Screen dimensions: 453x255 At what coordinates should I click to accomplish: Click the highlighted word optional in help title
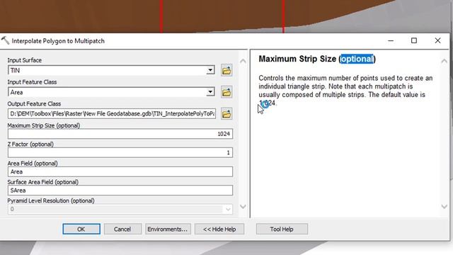tap(357, 59)
